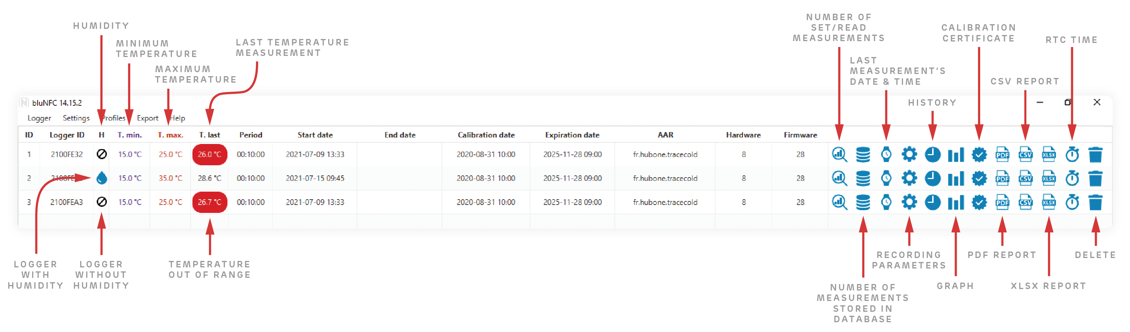Check RTC time for logger 2100FE32
This screenshot has height=332, width=1130.
pos(1072,154)
